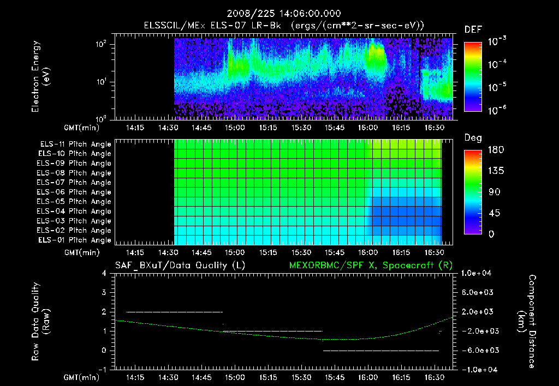Viewport: 559px width, 386px height.
Task: Click the data quality line segment at level 0
Action: 380,351
